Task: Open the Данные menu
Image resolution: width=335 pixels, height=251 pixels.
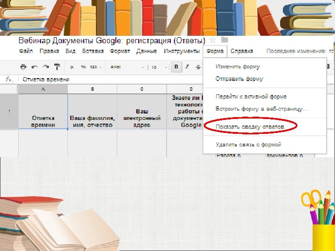Action: point(147,51)
